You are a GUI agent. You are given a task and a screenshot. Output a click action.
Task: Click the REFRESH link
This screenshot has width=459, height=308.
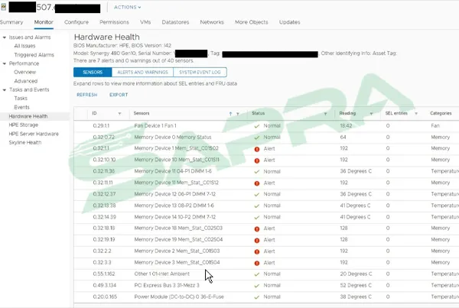click(87, 95)
